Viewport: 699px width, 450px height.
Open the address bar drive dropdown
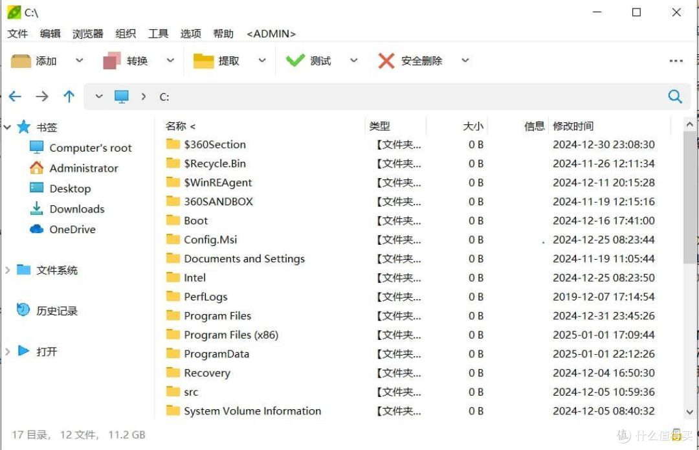(98, 96)
